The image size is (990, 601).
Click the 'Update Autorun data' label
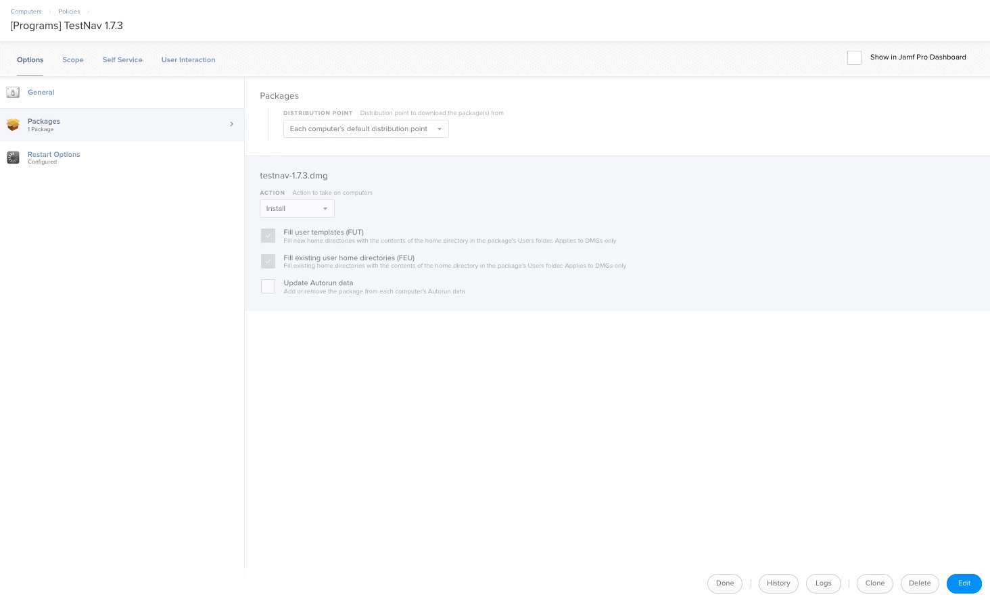click(319, 283)
